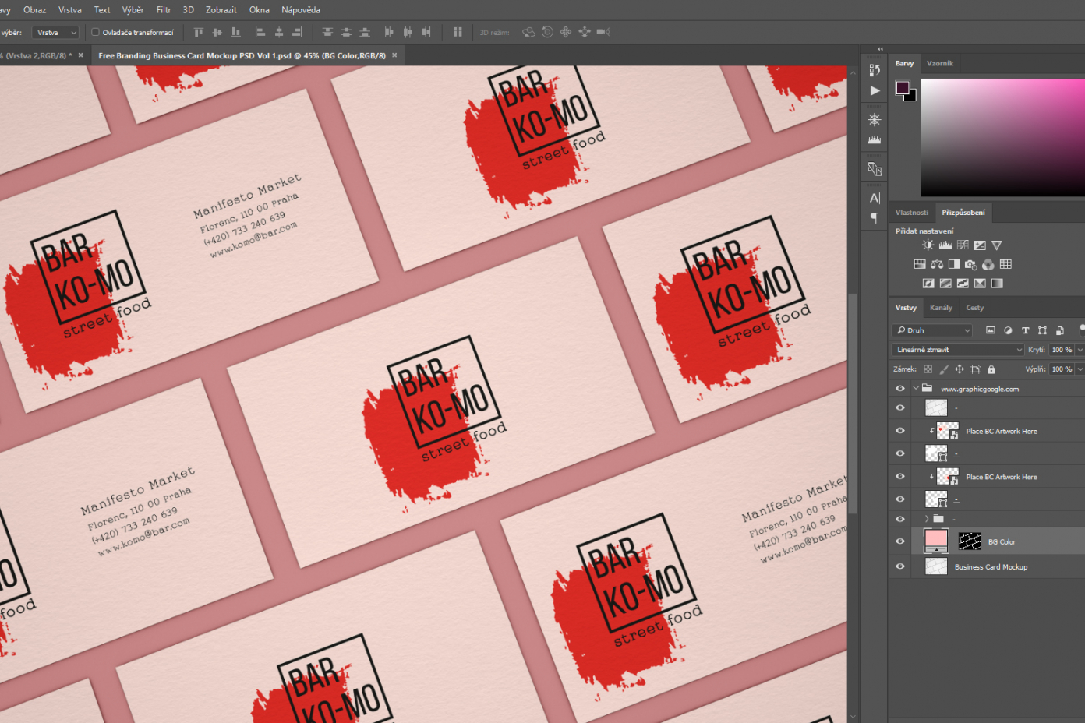This screenshot has height=723, width=1085.
Task: Click the lock all layer icon
Action: pos(991,369)
